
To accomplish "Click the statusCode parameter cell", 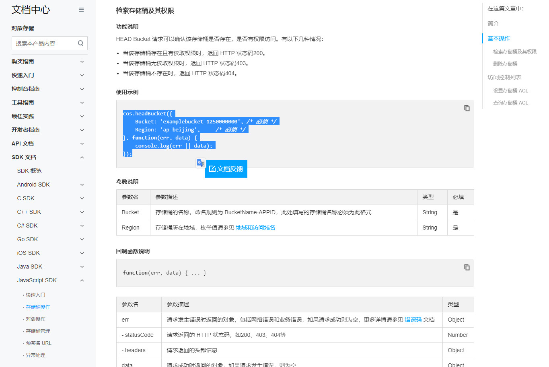I will [x=139, y=335].
